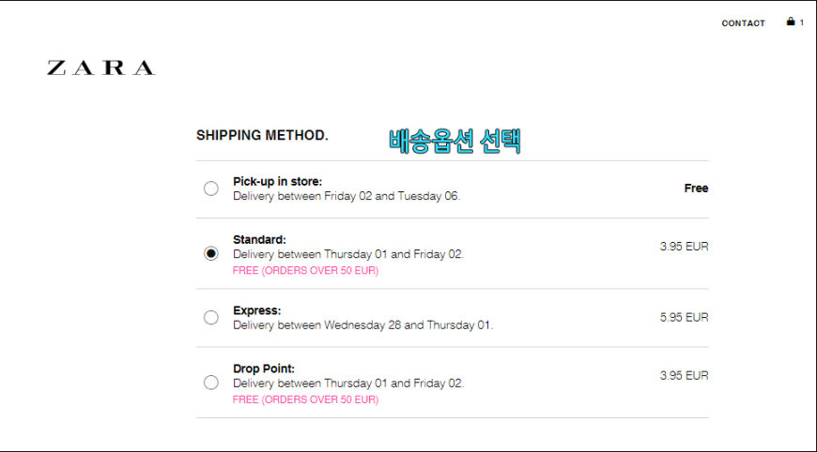Click the Pick-up in store label
The image size is (817, 452).
point(277,182)
